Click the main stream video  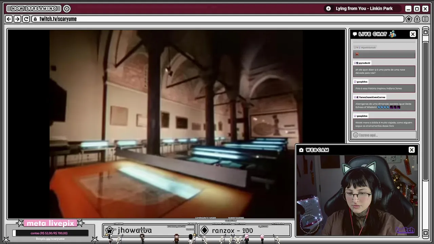coord(176,124)
